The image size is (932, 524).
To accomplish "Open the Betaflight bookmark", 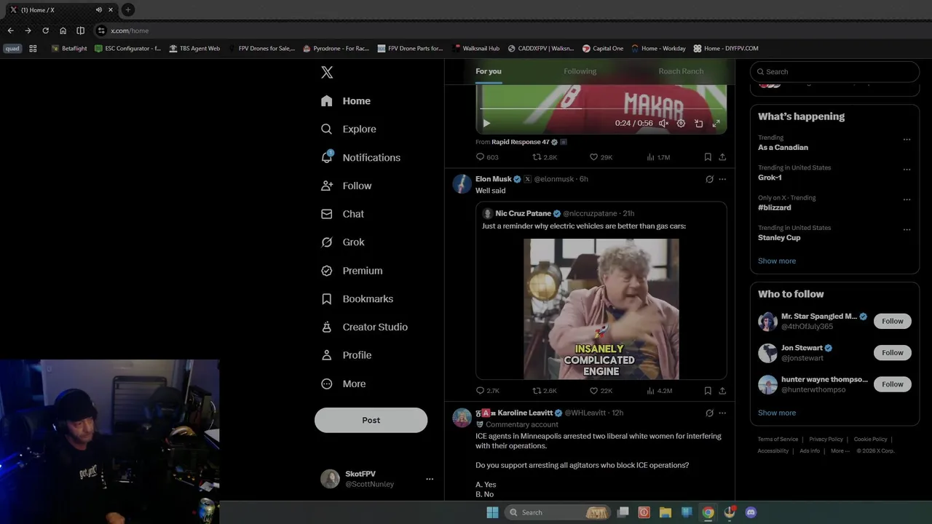I will pyautogui.click(x=69, y=49).
